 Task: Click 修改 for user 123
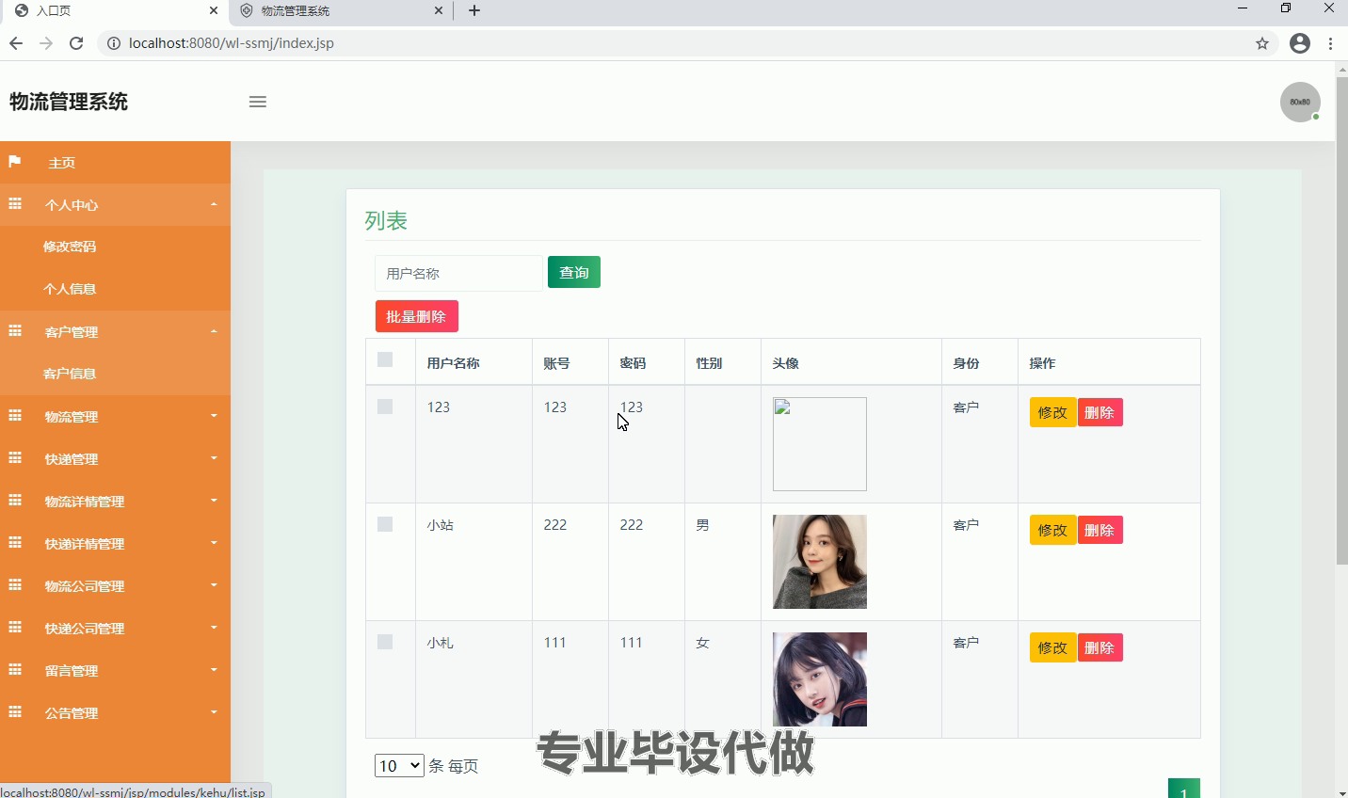point(1053,412)
